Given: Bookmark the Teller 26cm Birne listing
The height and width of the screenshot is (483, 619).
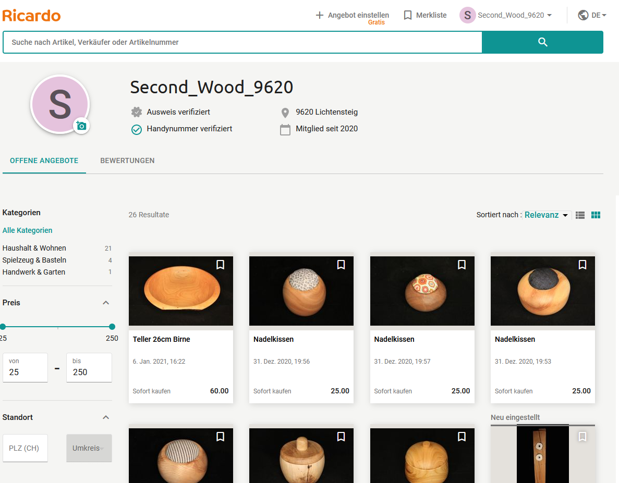Looking at the screenshot, I should (x=220, y=264).
